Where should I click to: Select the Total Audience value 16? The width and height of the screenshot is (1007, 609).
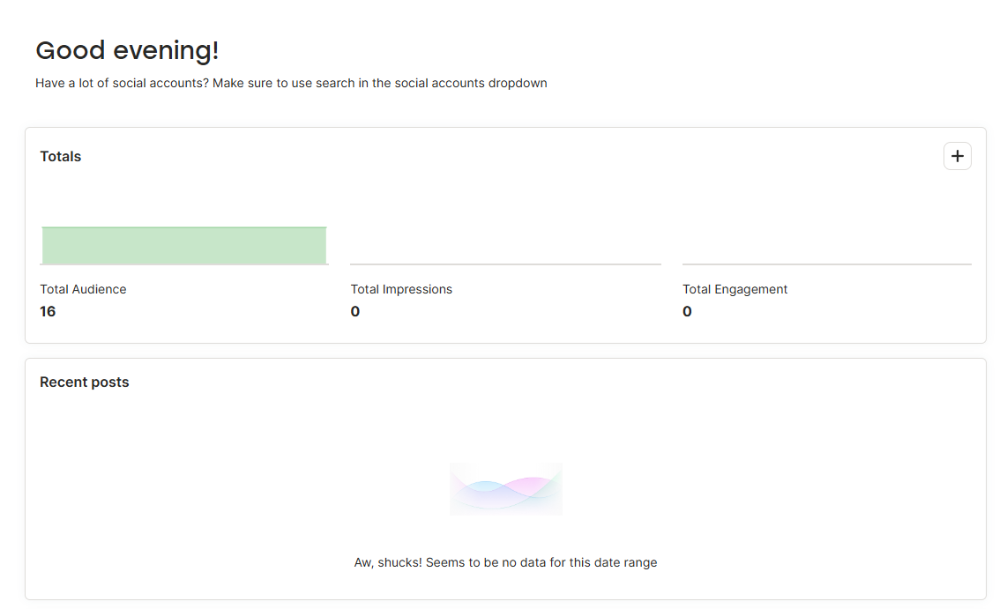pos(48,312)
